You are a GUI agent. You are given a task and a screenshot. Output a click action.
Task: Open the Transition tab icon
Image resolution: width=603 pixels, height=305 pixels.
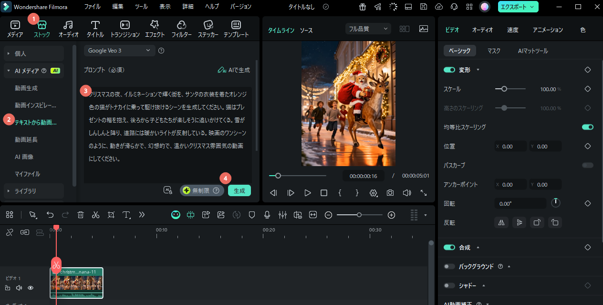point(125,25)
